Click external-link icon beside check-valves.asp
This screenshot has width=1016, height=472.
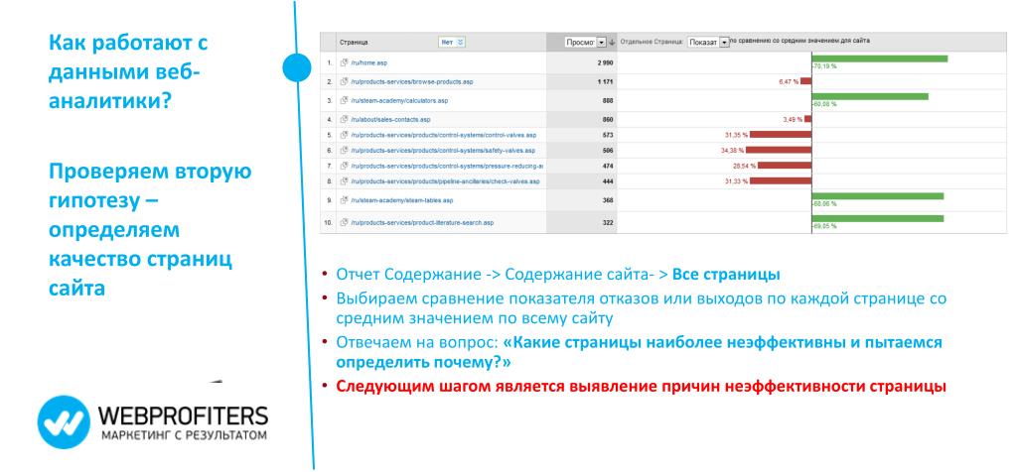coord(344,181)
